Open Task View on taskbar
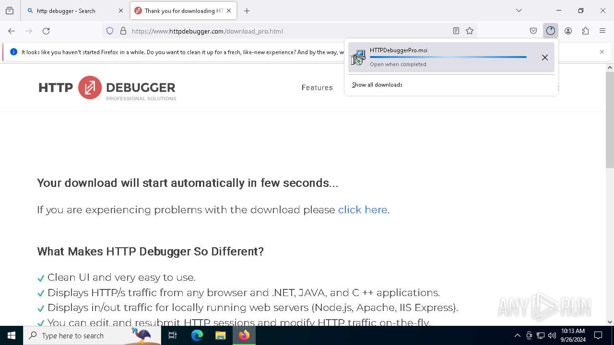The height and width of the screenshot is (345, 614). pos(173,335)
